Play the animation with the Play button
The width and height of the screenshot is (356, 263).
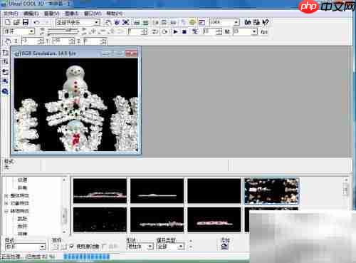176,31
